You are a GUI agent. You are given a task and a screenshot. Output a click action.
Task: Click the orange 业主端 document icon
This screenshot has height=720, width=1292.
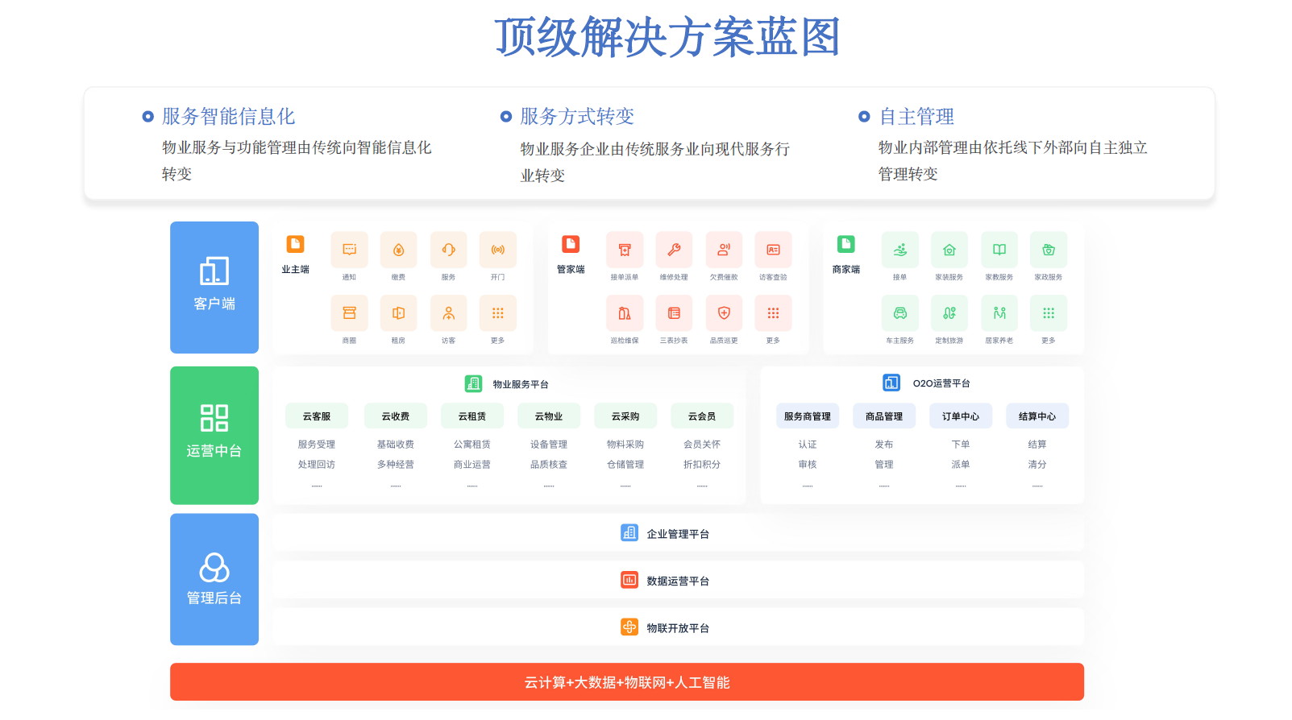pos(295,244)
